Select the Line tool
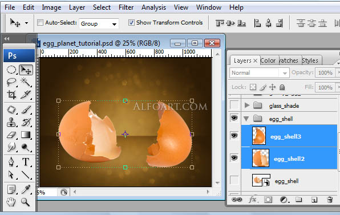This screenshot has height=215, width=340. tap(26, 175)
